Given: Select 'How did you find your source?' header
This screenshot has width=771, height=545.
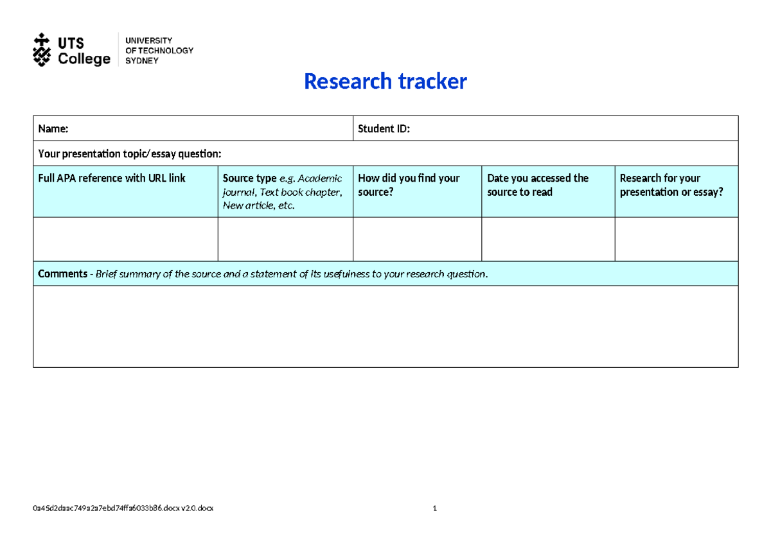Looking at the screenshot, I should pos(418,191).
